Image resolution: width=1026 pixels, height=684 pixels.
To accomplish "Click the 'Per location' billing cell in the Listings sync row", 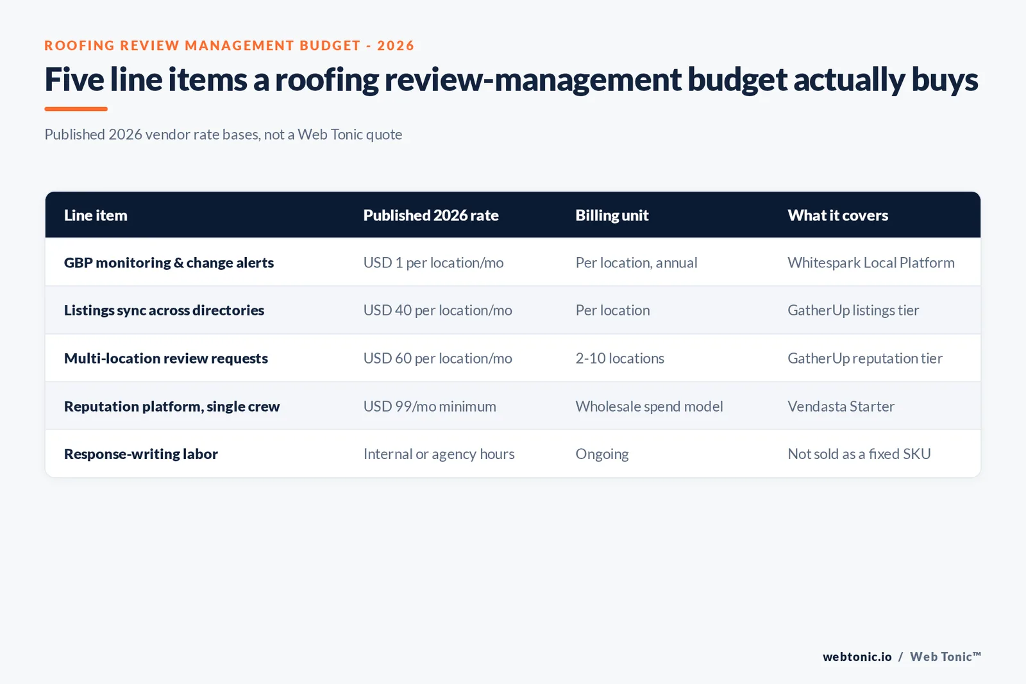I will click(x=612, y=310).
